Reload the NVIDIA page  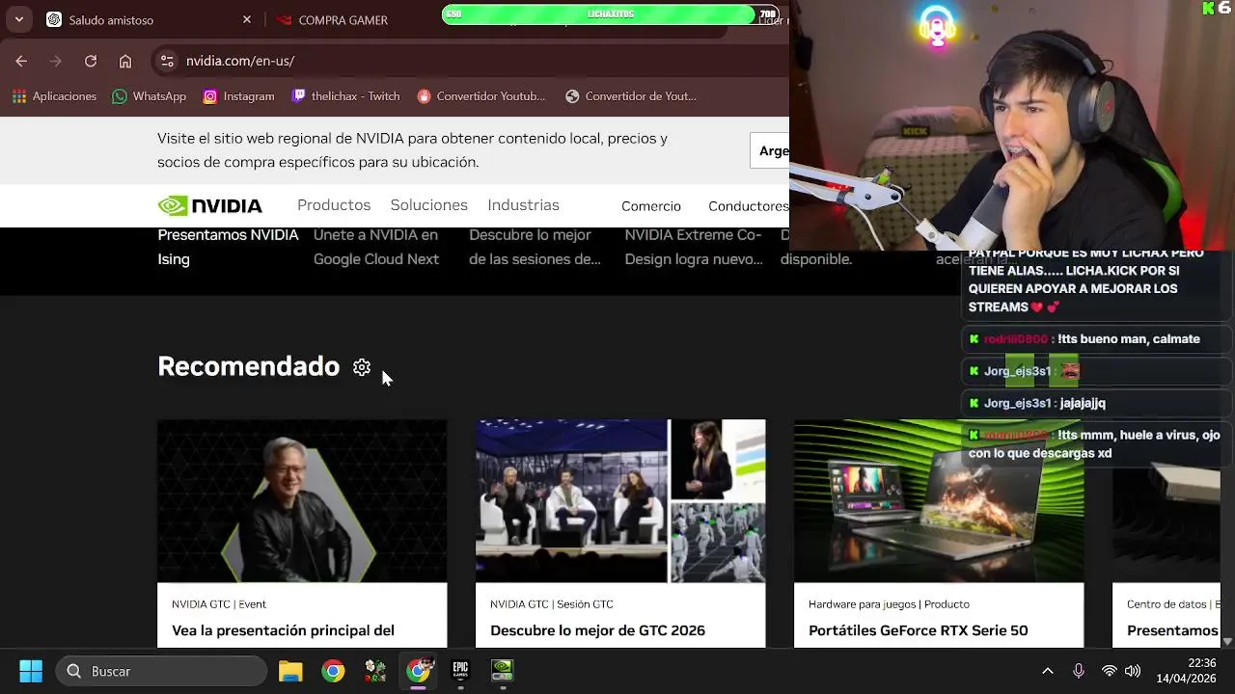click(x=91, y=61)
